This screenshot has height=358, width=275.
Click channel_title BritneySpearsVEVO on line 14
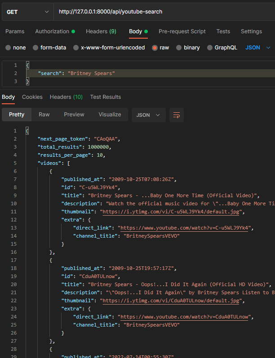152,236
